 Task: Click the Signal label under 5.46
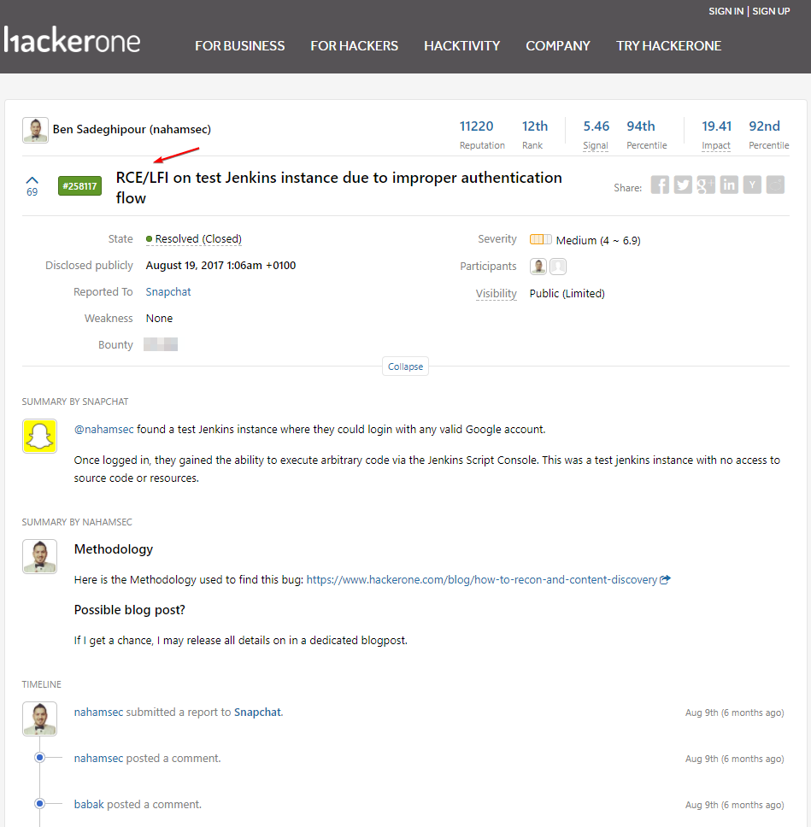(595, 145)
